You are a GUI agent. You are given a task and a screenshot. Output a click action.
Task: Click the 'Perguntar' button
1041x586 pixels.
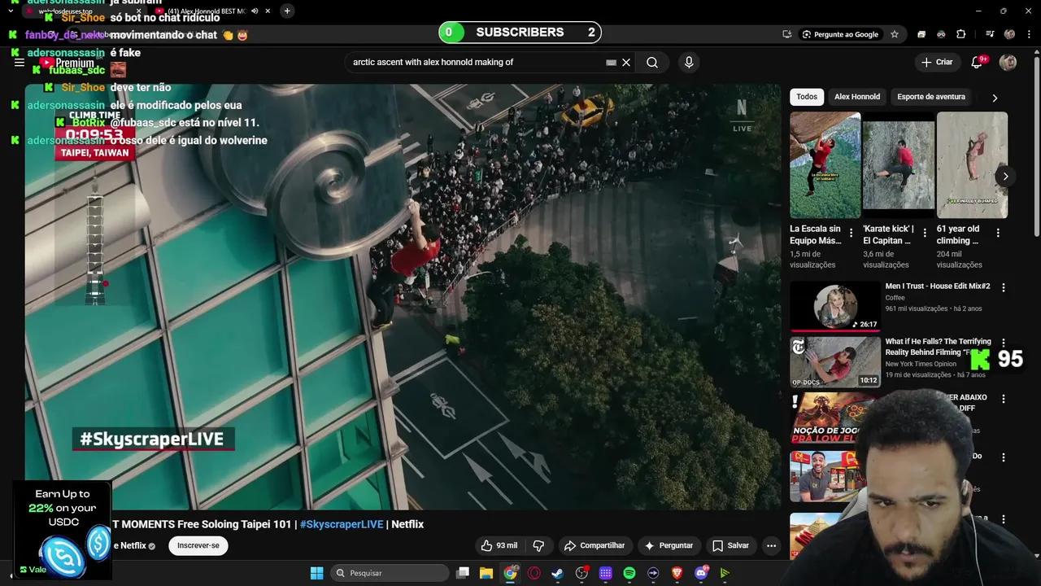(669, 545)
